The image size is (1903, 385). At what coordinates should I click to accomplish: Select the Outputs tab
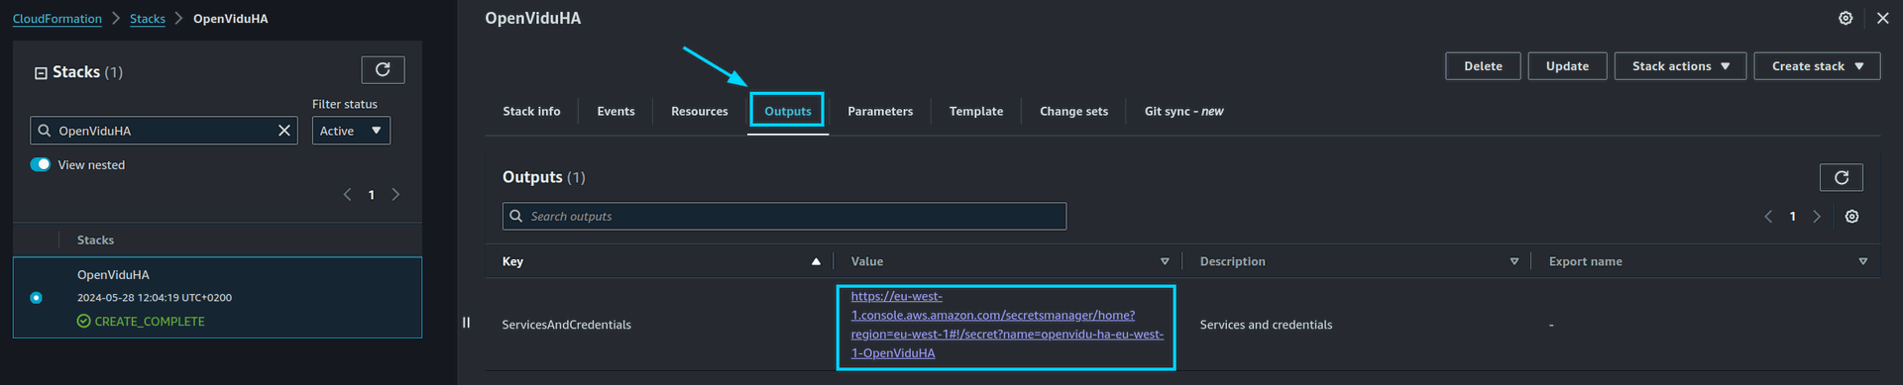[x=787, y=112]
